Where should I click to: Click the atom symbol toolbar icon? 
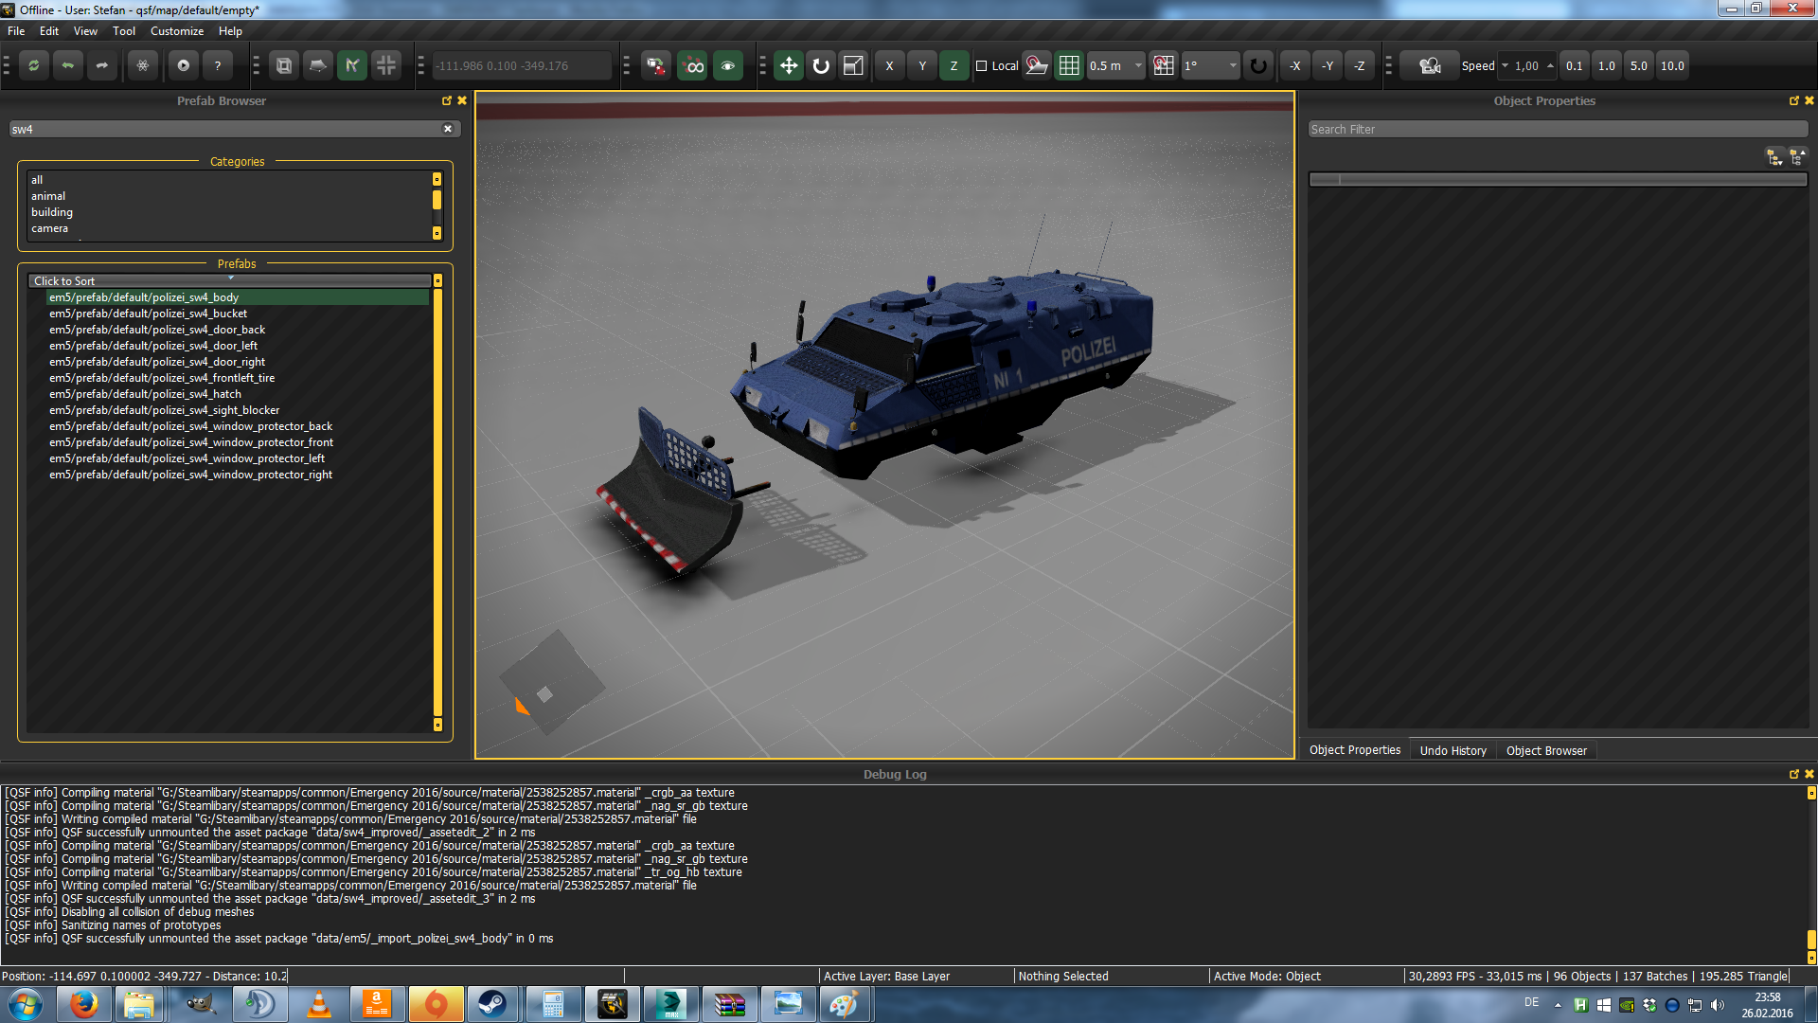[x=143, y=65]
